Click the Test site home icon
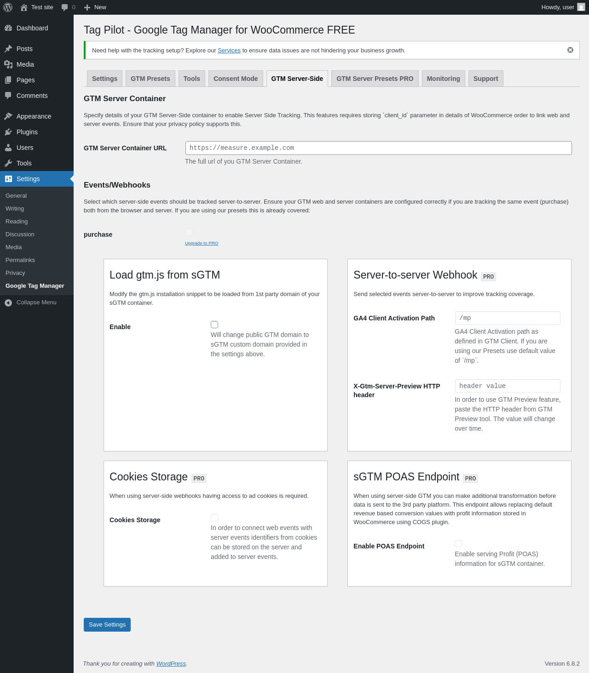The height and width of the screenshot is (673, 589). 24,7
